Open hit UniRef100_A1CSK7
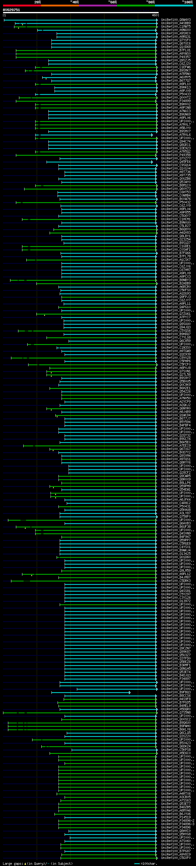 [175, 260]
